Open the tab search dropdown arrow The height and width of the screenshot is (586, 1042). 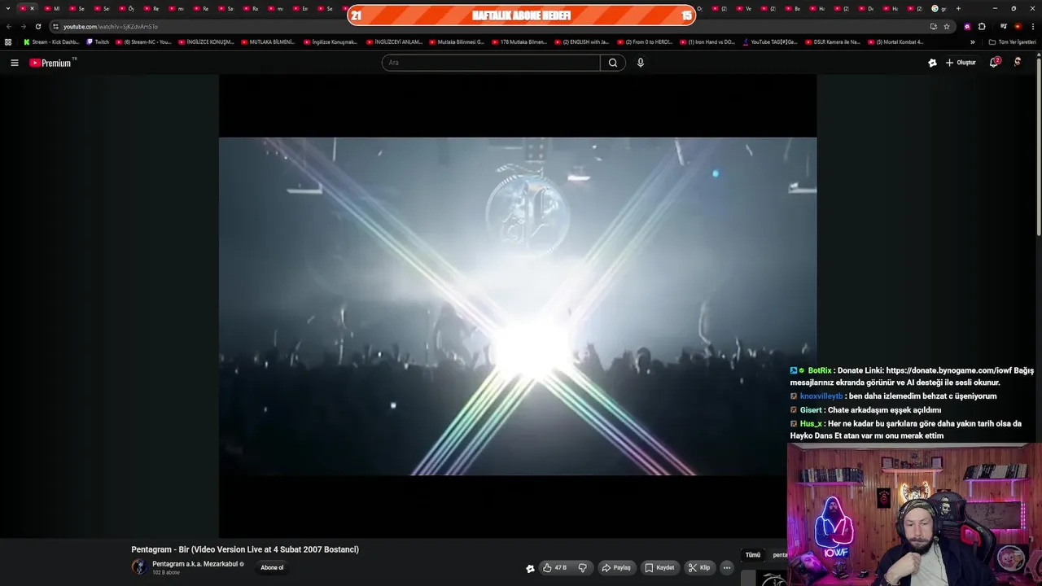(9, 8)
